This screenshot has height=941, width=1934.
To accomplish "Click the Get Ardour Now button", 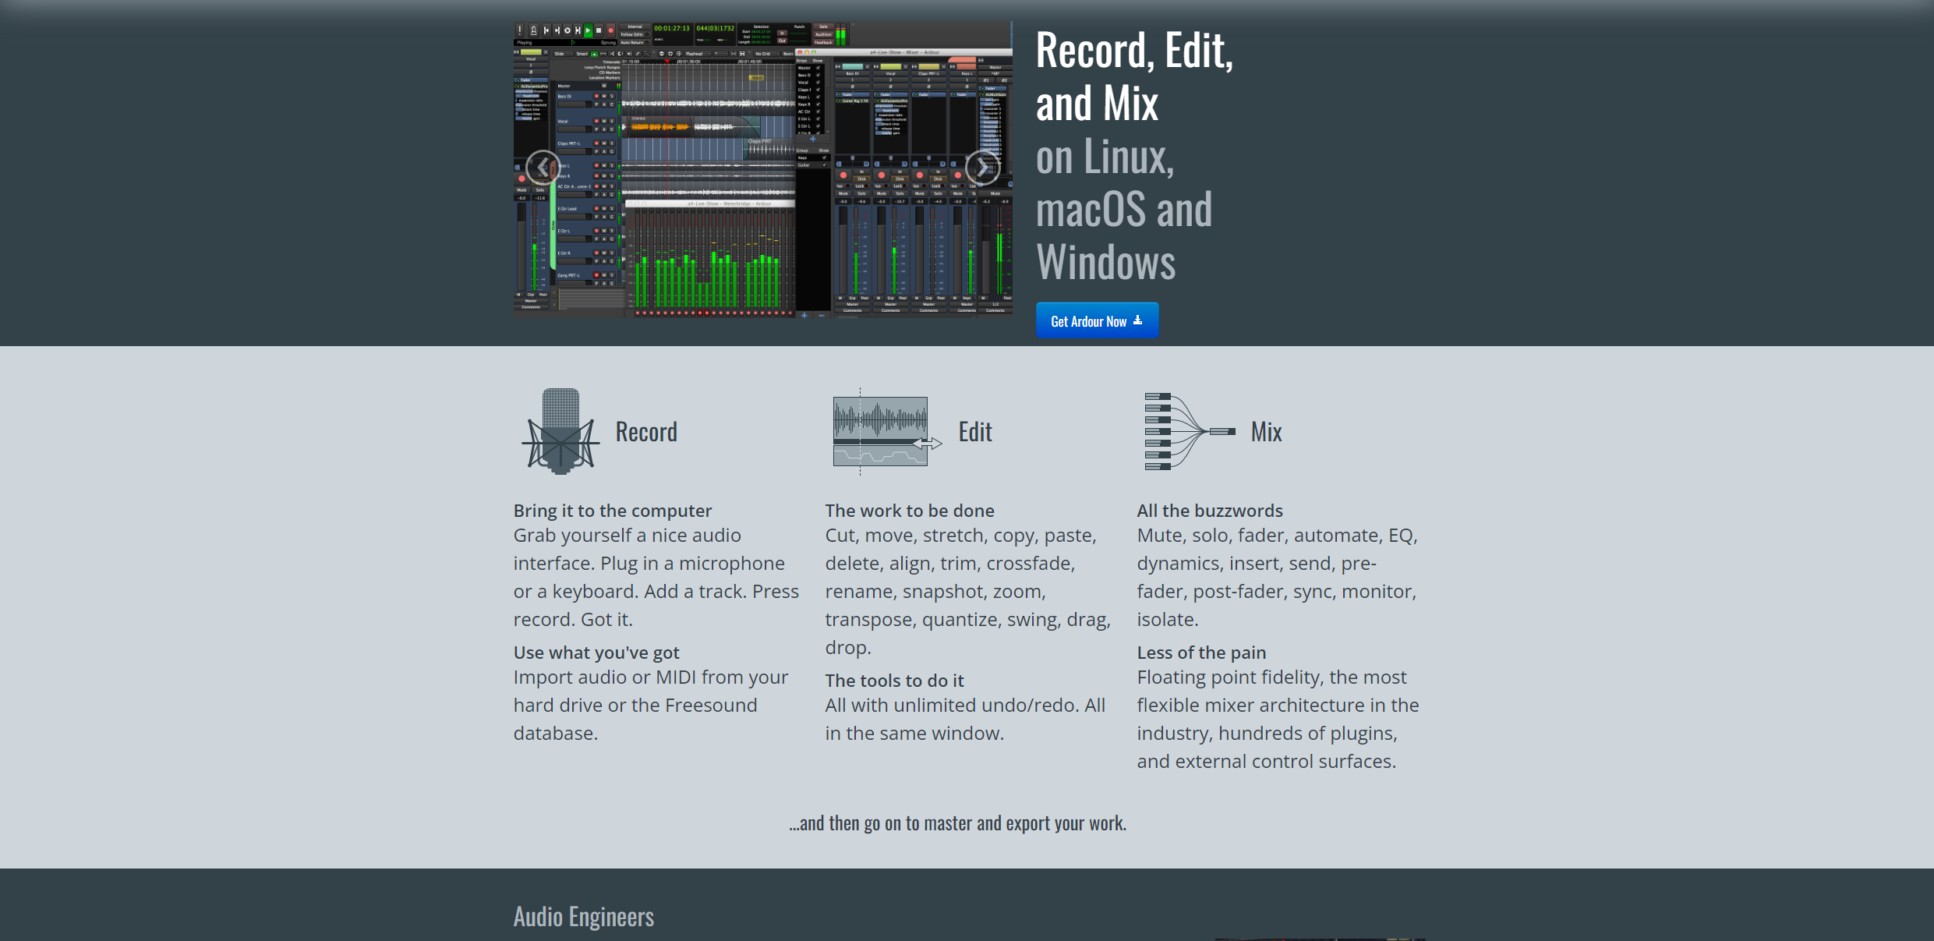I will point(1097,320).
